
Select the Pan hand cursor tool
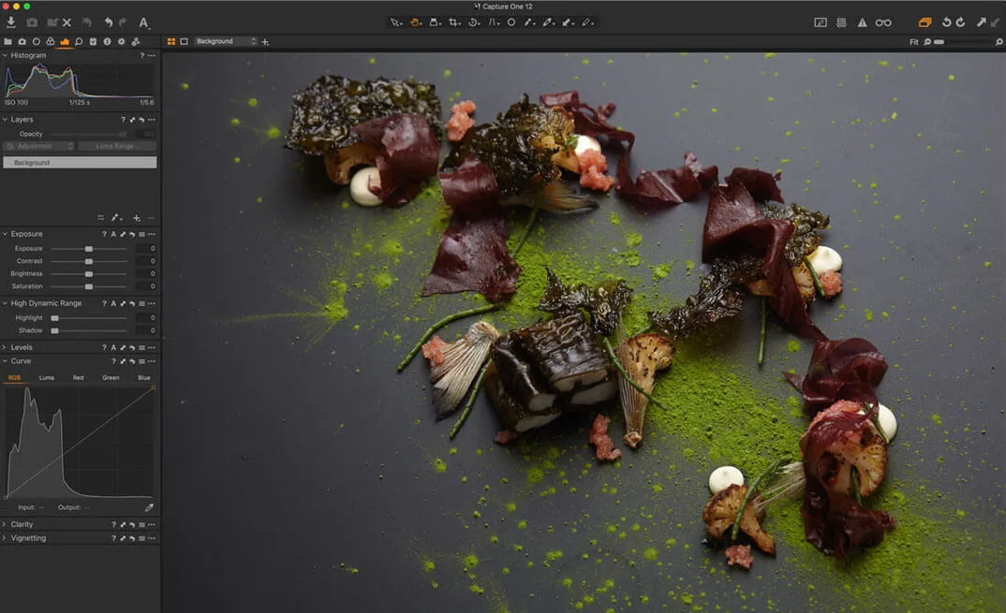[x=416, y=22]
